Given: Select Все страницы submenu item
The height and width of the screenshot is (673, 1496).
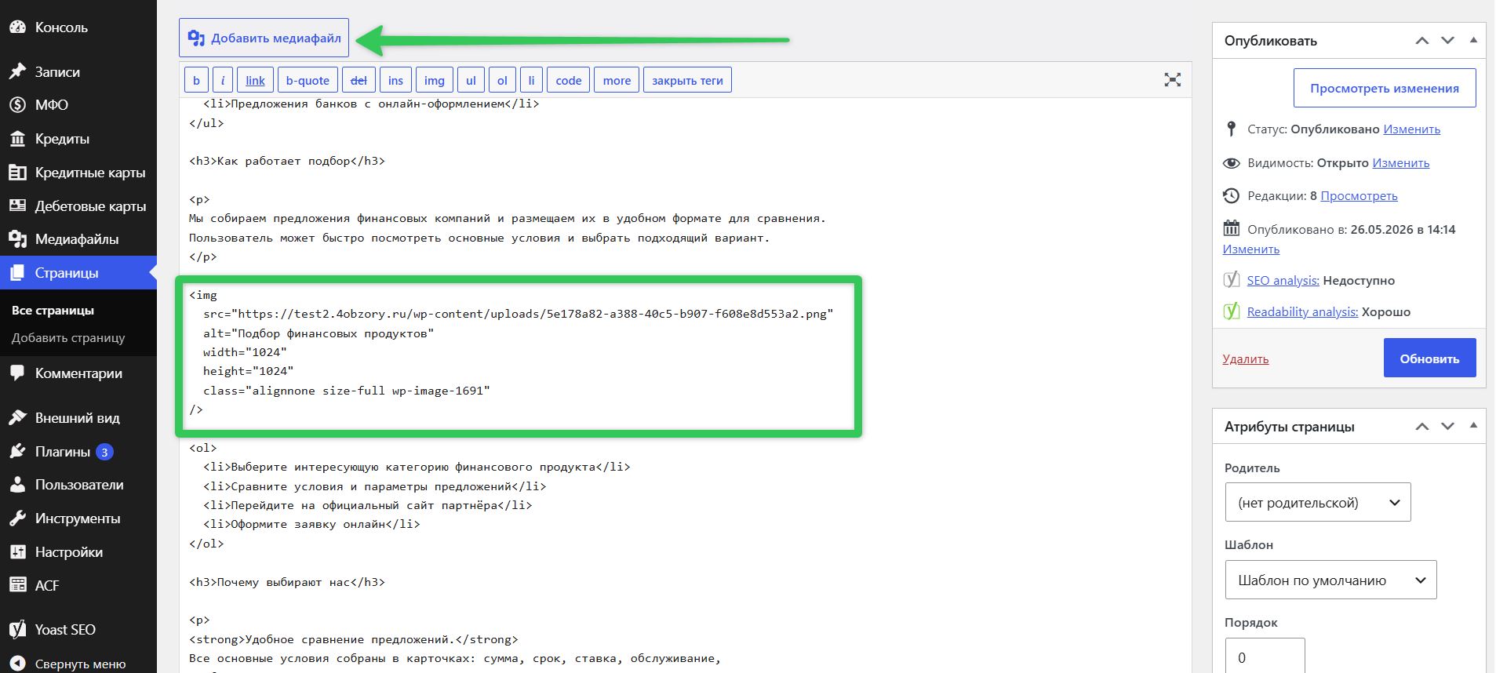Looking at the screenshot, I should (53, 311).
